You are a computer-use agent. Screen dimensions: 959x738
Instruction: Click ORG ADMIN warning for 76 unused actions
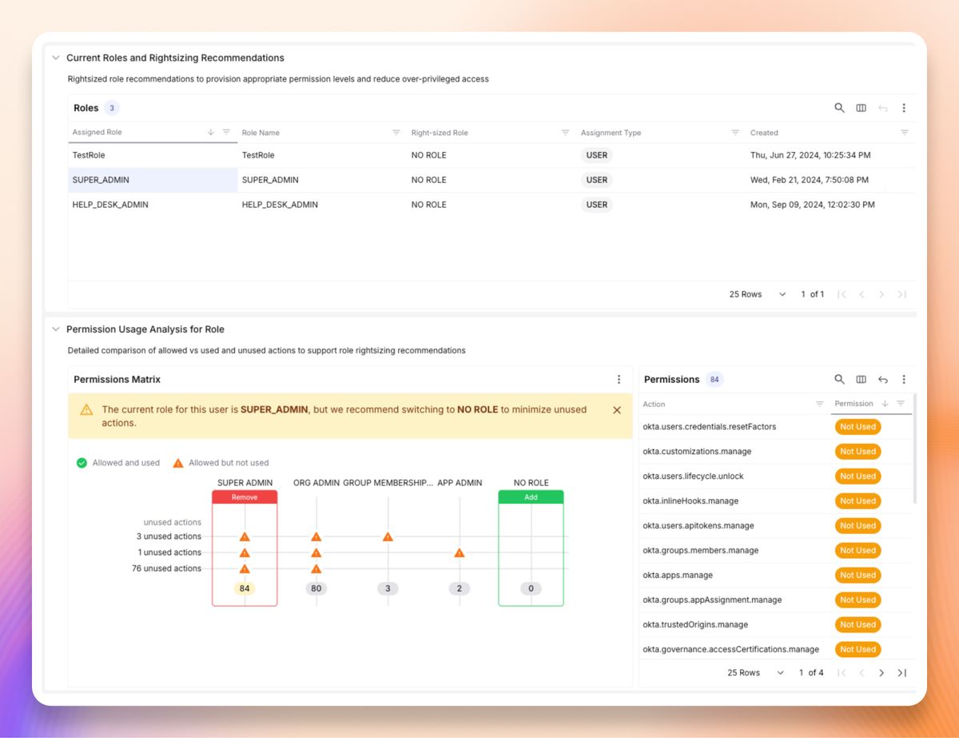[316, 568]
